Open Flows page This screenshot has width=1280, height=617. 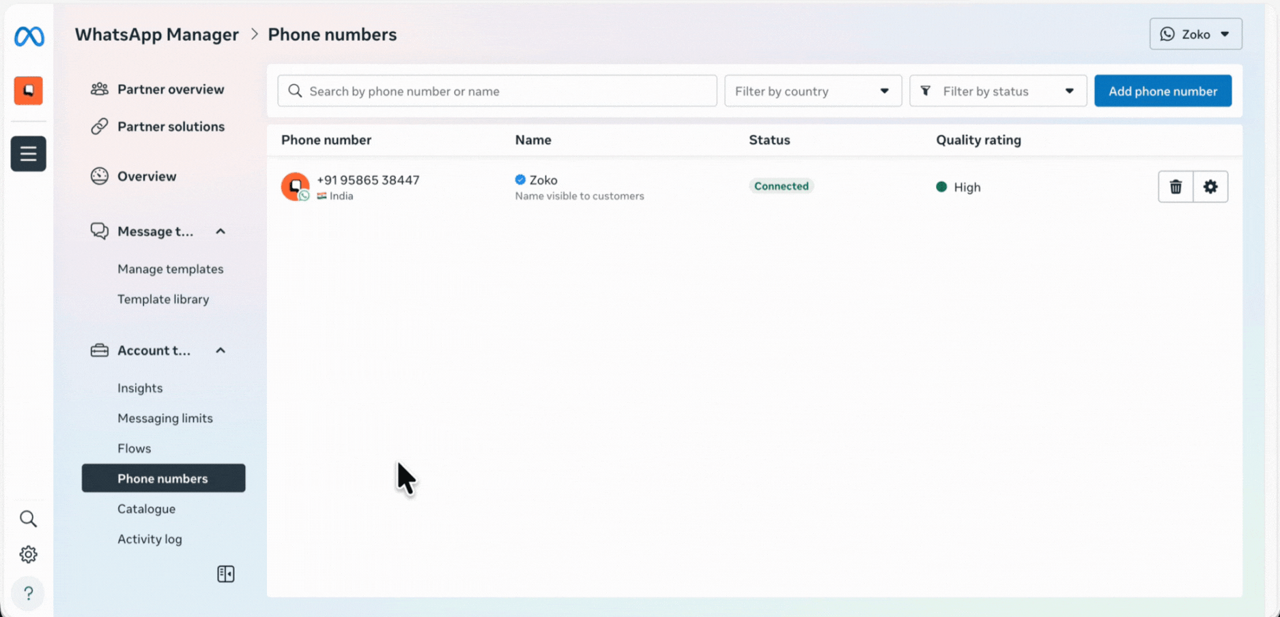point(134,448)
